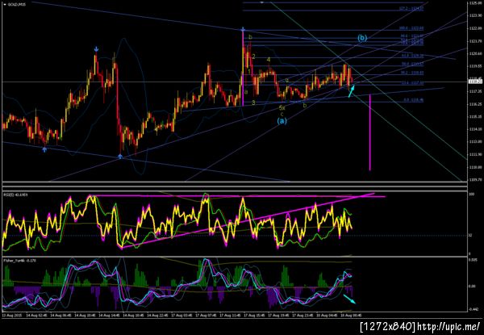Select the magenta rising trendline in the RSI panel
Screen dimensions: 484x335
[248, 220]
